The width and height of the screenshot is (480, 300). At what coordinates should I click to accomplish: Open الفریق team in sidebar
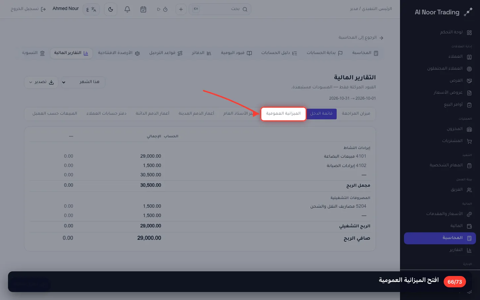[x=440, y=190]
